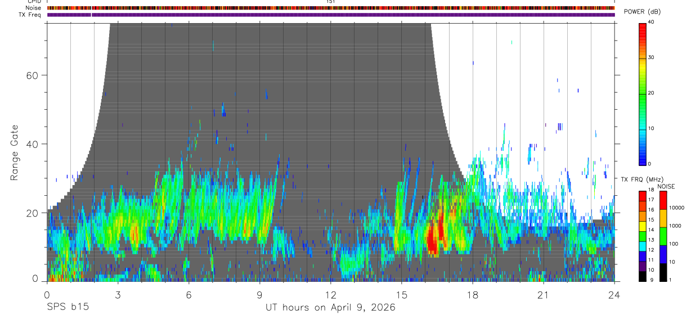This screenshot has height=319, width=691.
Task: Click the x-axis tick label '9'
Action: pyautogui.click(x=259, y=294)
